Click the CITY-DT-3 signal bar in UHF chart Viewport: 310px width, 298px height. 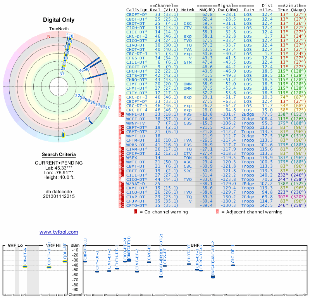97,272
